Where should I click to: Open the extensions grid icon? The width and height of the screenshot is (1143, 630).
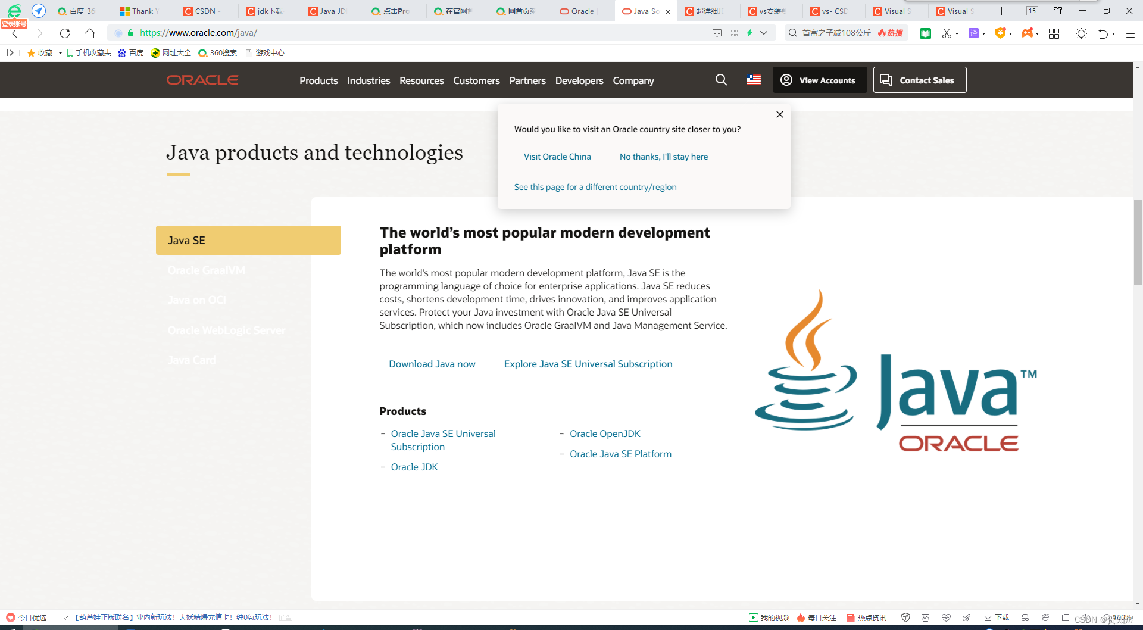click(x=1054, y=33)
